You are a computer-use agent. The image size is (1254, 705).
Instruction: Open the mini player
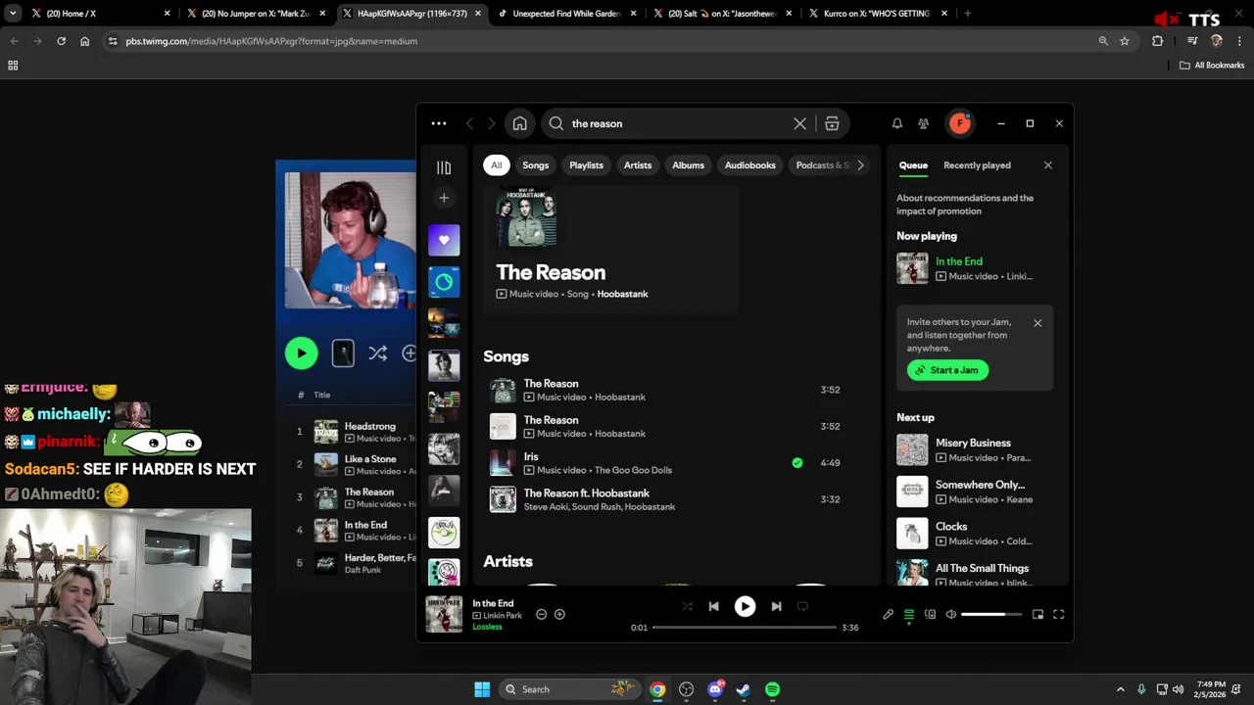coord(1037,614)
